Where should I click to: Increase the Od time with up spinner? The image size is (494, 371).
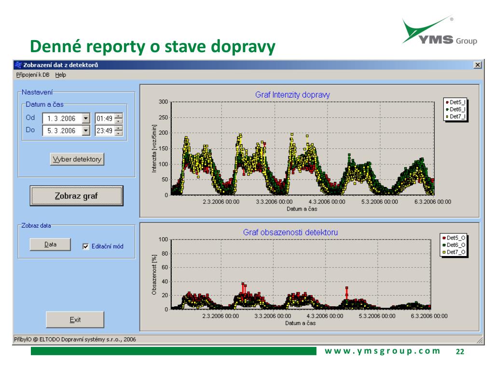119,116
